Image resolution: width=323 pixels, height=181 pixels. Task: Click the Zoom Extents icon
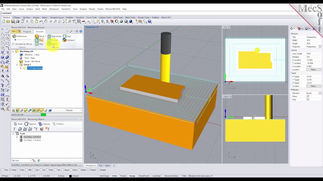65,22
